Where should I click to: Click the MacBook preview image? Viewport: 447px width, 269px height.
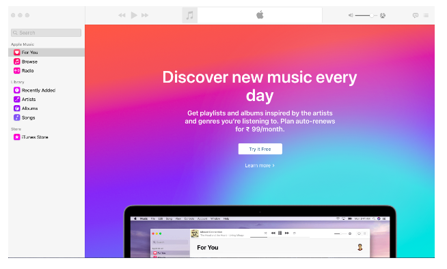tap(260, 231)
